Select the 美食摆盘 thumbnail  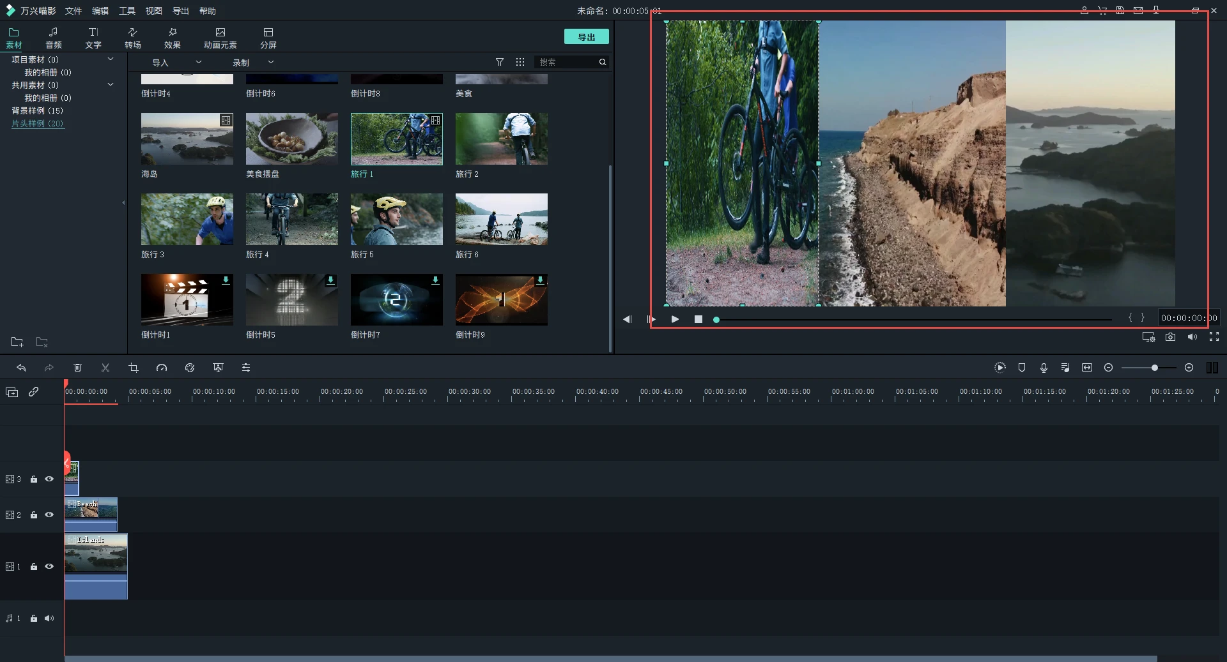(292, 139)
